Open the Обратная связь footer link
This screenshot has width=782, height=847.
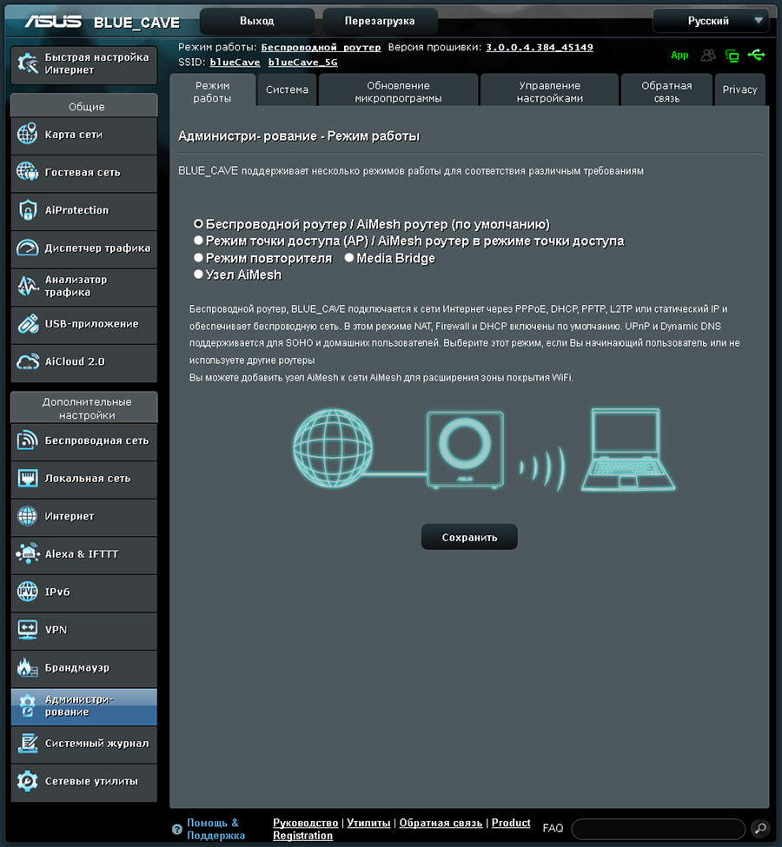coord(441,823)
